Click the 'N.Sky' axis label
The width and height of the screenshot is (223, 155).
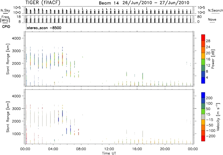point(5,11)
